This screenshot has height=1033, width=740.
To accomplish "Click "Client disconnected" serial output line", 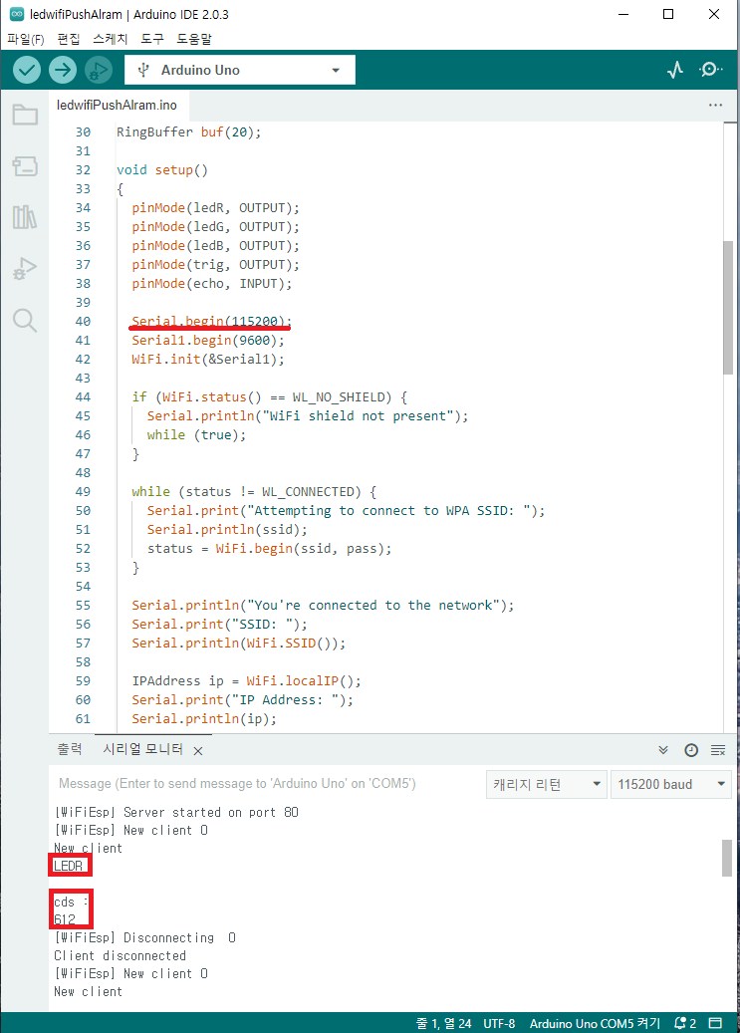I will tap(120, 956).
